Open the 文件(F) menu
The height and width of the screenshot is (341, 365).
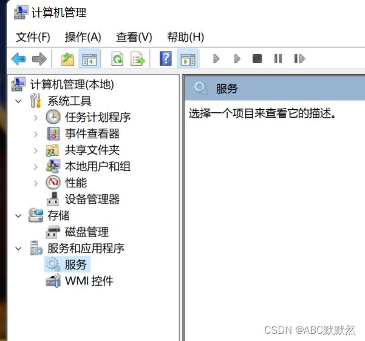pyautogui.click(x=33, y=37)
